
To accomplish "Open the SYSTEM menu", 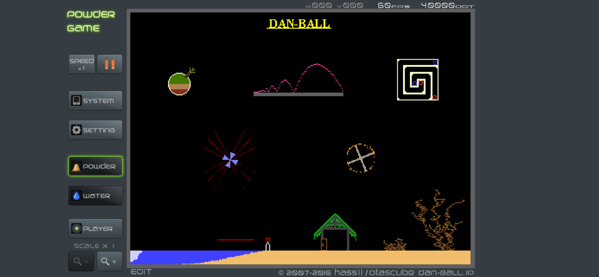I will tap(95, 101).
